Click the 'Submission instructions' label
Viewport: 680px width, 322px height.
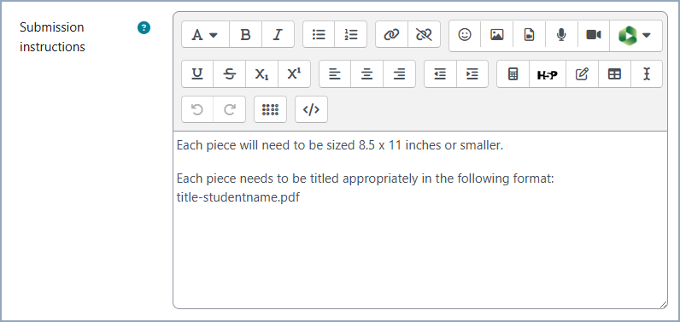point(52,37)
